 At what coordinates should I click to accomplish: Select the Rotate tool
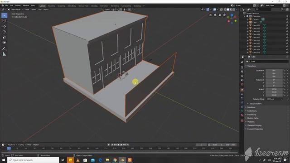point(4,32)
